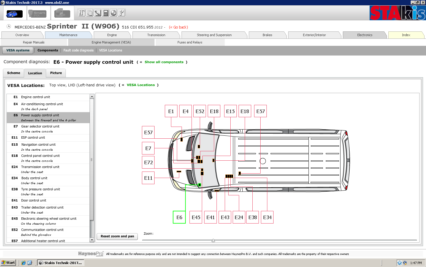Switch to the Picture tab
Viewport: 426px width, 267px height.
click(x=56, y=73)
